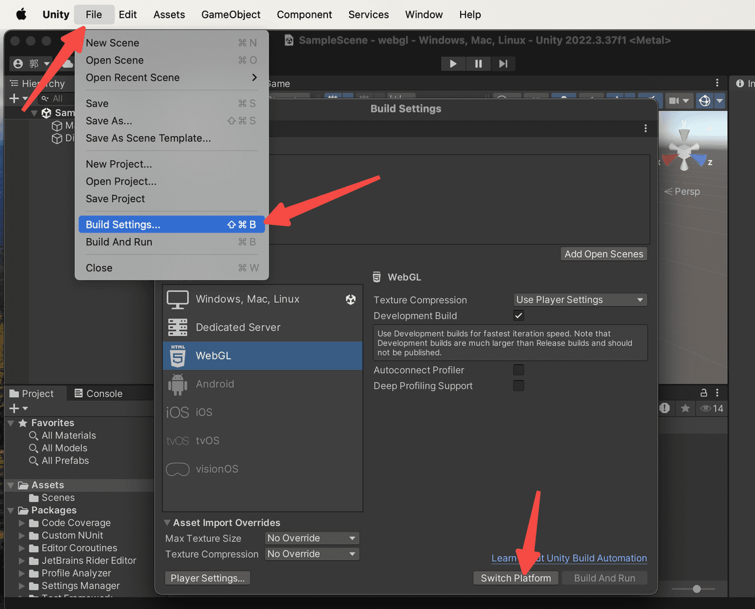Click the Step frame button

pos(503,64)
